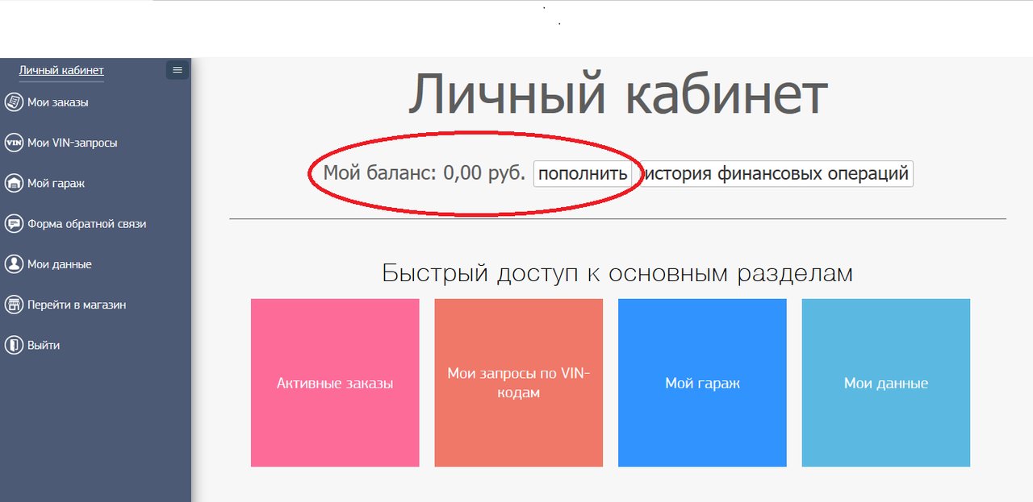Click the garage icon beside Мой гараж
The width and height of the screenshot is (1033, 502).
coord(13,183)
